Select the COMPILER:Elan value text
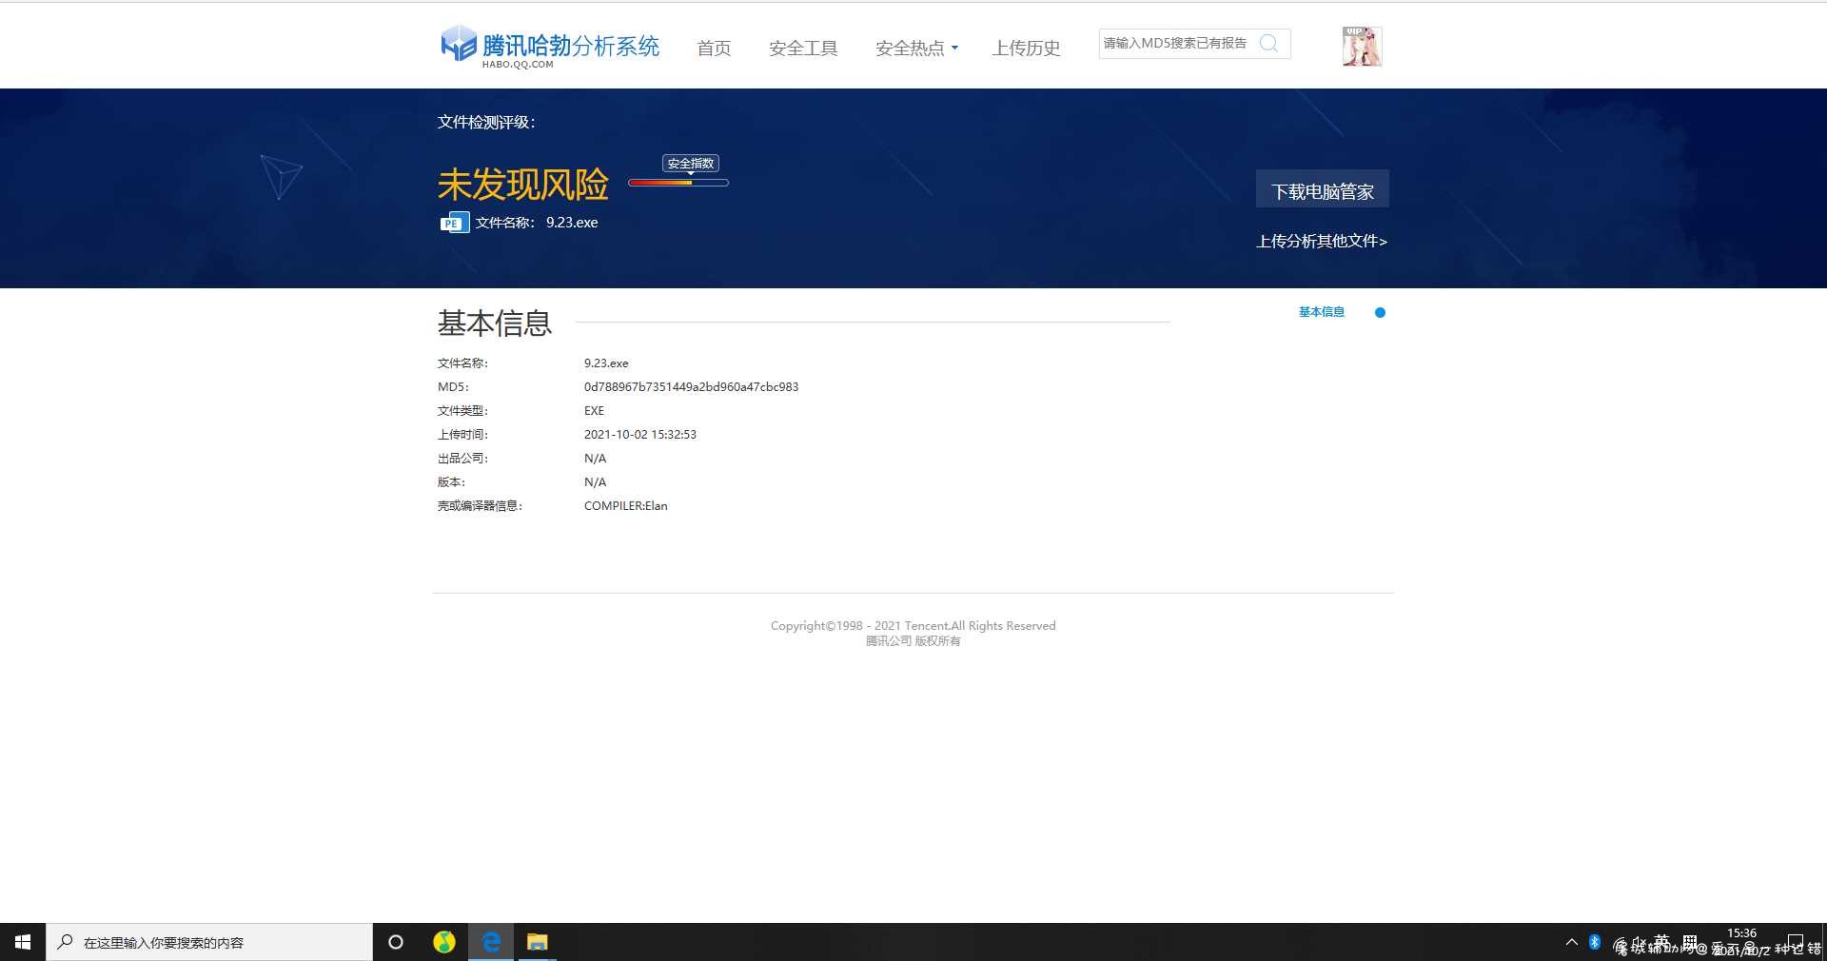The width and height of the screenshot is (1827, 961). [x=626, y=506]
